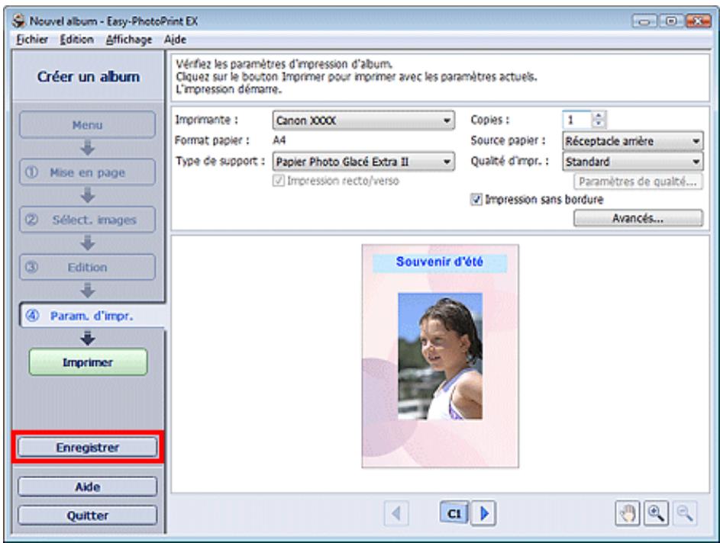720x543 pixels.
Task: Click the green Imprimer button
Action: [88, 362]
